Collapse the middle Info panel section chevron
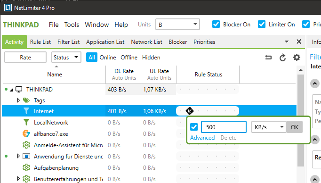This screenshot has width=321, height=183. [x=315, y=140]
